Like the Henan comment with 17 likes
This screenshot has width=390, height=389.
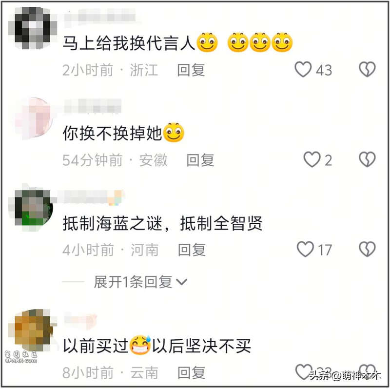pyautogui.click(x=305, y=249)
